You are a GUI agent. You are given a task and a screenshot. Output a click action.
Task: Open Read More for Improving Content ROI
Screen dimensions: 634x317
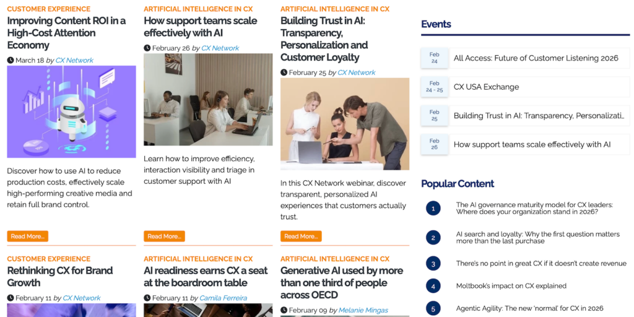click(27, 236)
